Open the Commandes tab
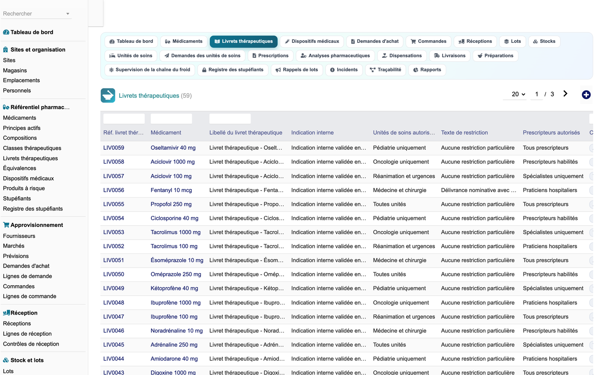Viewport: 606px width, 375px height. click(429, 42)
